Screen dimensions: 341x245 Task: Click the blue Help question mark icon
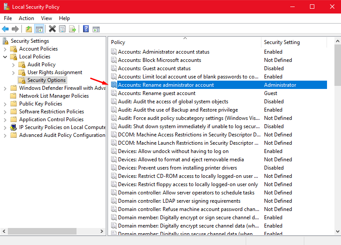click(x=86, y=29)
